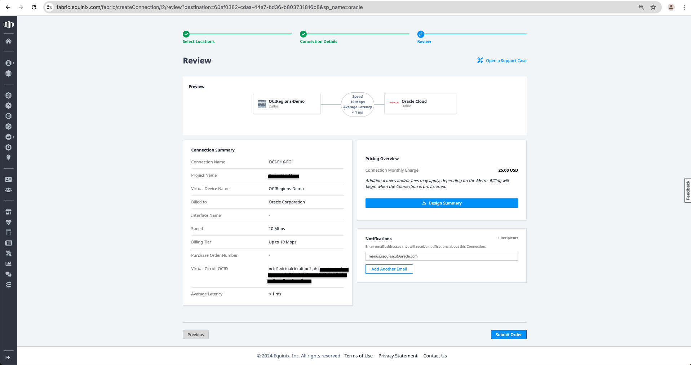Viewport: 691px width, 365px height.
Task: Open the marketplace storefront icon in sidebar
Action: (x=8, y=212)
